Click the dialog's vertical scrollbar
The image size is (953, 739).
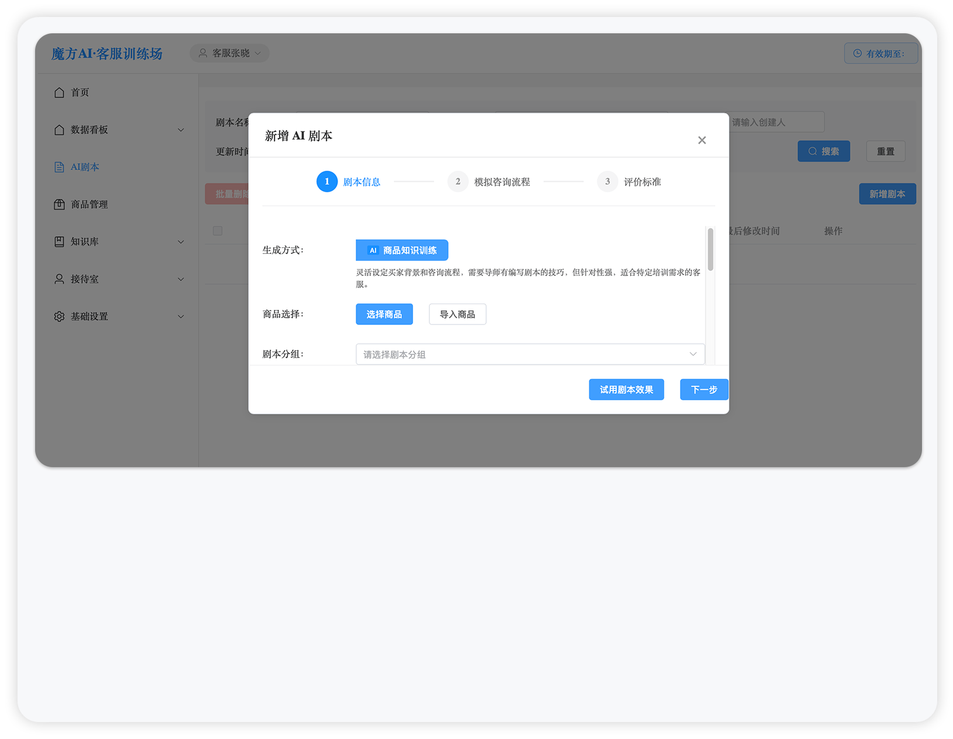point(710,250)
